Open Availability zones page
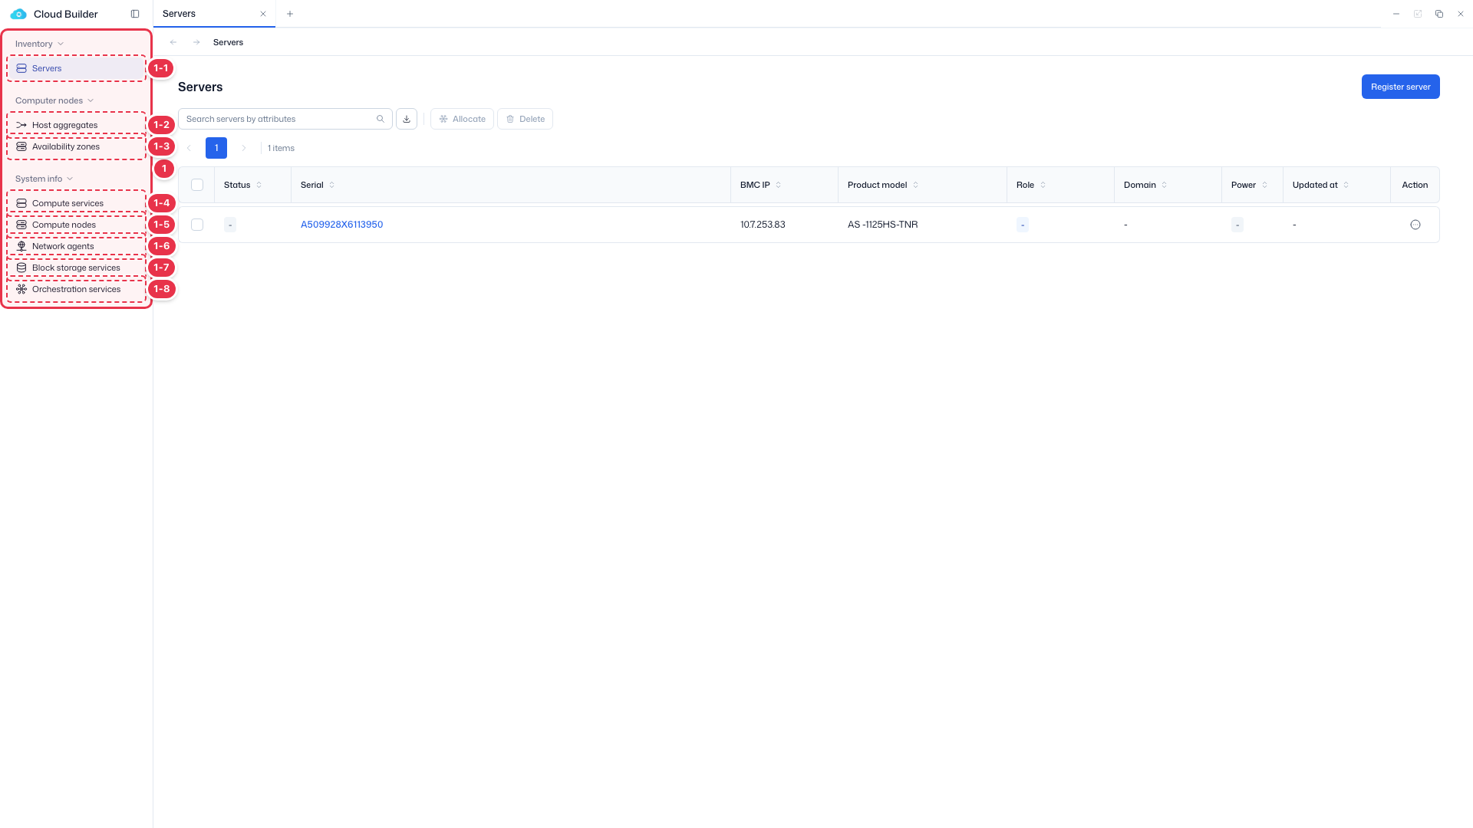 [76, 146]
